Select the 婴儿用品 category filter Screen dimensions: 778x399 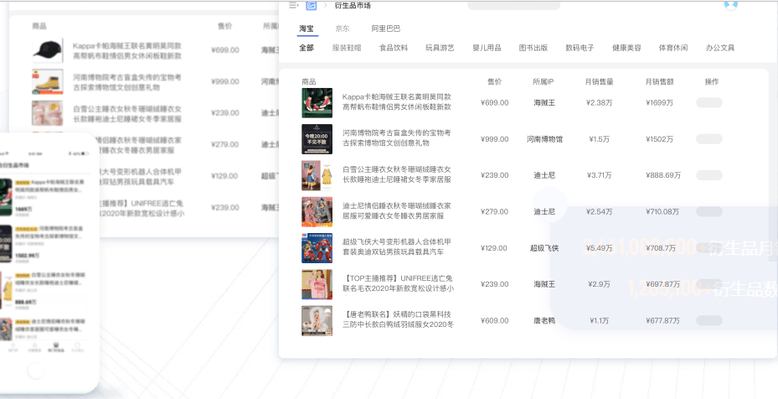point(487,48)
